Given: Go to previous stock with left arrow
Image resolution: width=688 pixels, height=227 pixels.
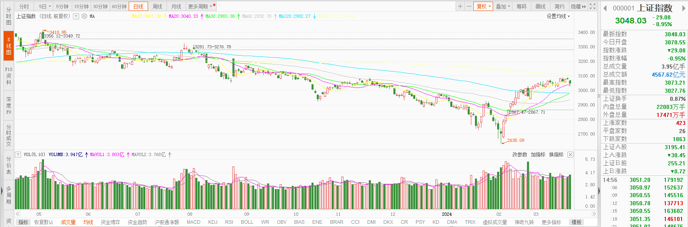Looking at the screenshot, I should click(x=605, y=8).
